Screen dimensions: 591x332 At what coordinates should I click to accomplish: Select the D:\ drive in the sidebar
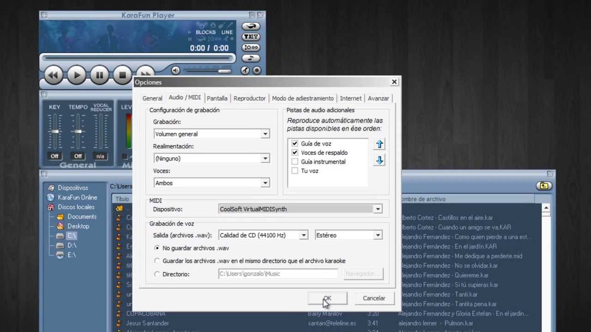(72, 245)
